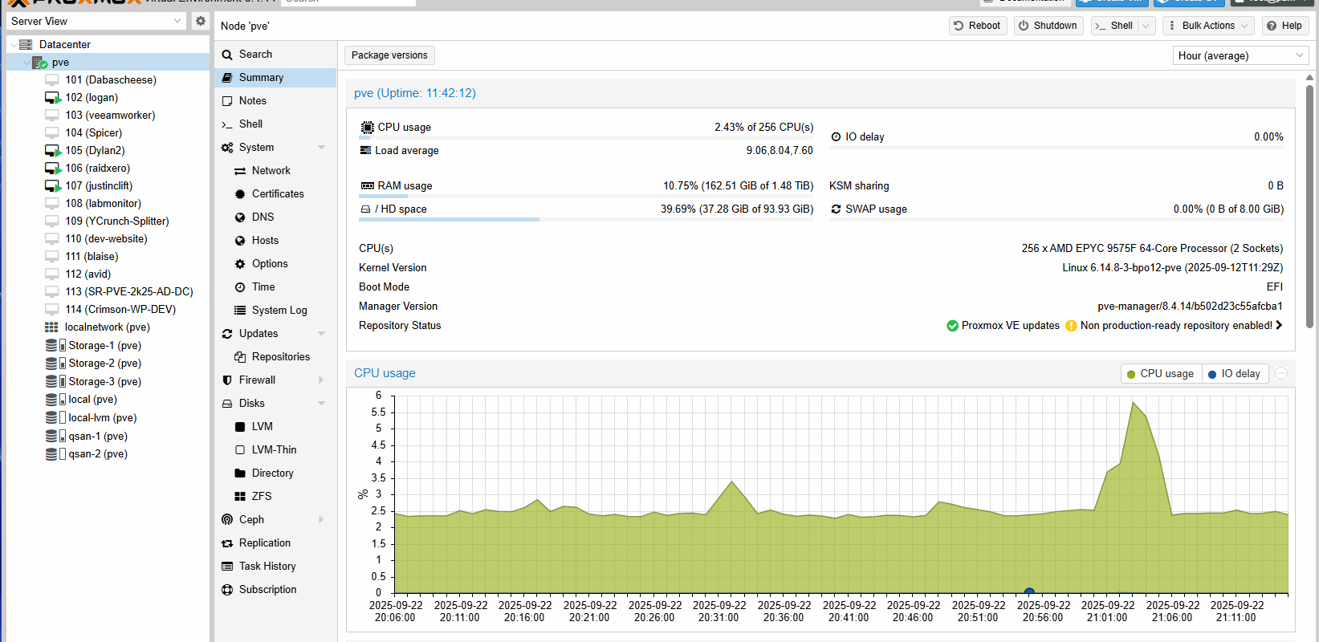Click the localnetwork (pve) grid icon
This screenshot has height=642, width=1319.
pyautogui.click(x=51, y=327)
